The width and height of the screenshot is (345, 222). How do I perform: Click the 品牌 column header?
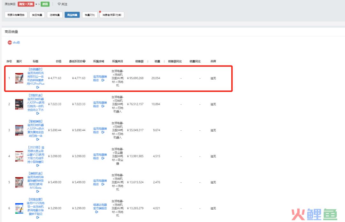213,61
